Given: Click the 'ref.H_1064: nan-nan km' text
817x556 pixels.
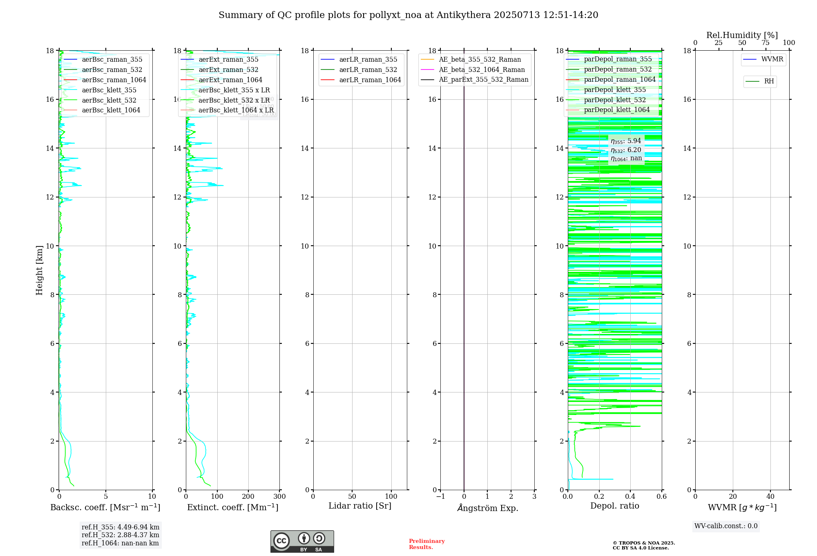Looking at the screenshot, I should tap(120, 543).
